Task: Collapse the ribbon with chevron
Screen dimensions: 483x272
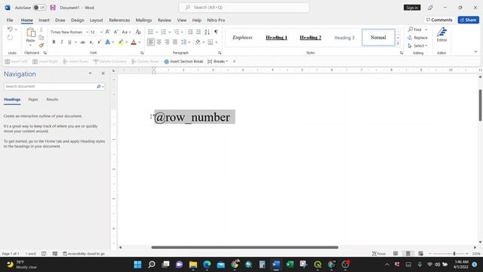Action: [475, 52]
